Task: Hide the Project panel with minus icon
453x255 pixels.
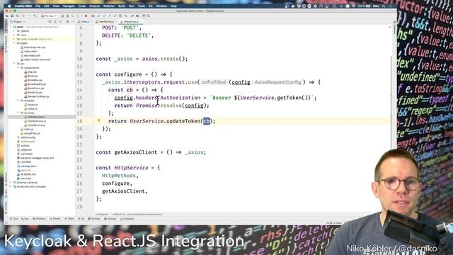Action: pyautogui.click(x=72, y=22)
